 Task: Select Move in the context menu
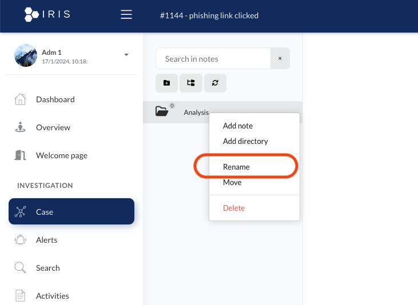click(232, 182)
